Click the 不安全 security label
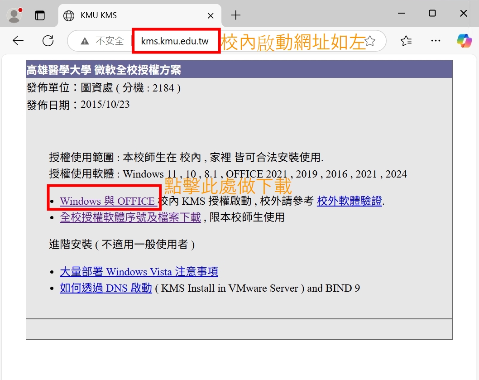This screenshot has width=479, height=380. click(110, 41)
